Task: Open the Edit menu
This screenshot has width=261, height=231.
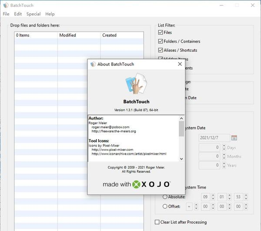Action: click(18, 14)
